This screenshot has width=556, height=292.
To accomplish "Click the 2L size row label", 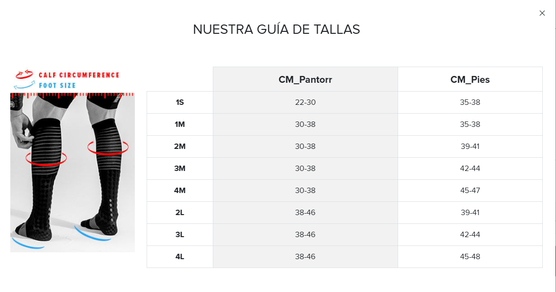I will [x=180, y=213].
